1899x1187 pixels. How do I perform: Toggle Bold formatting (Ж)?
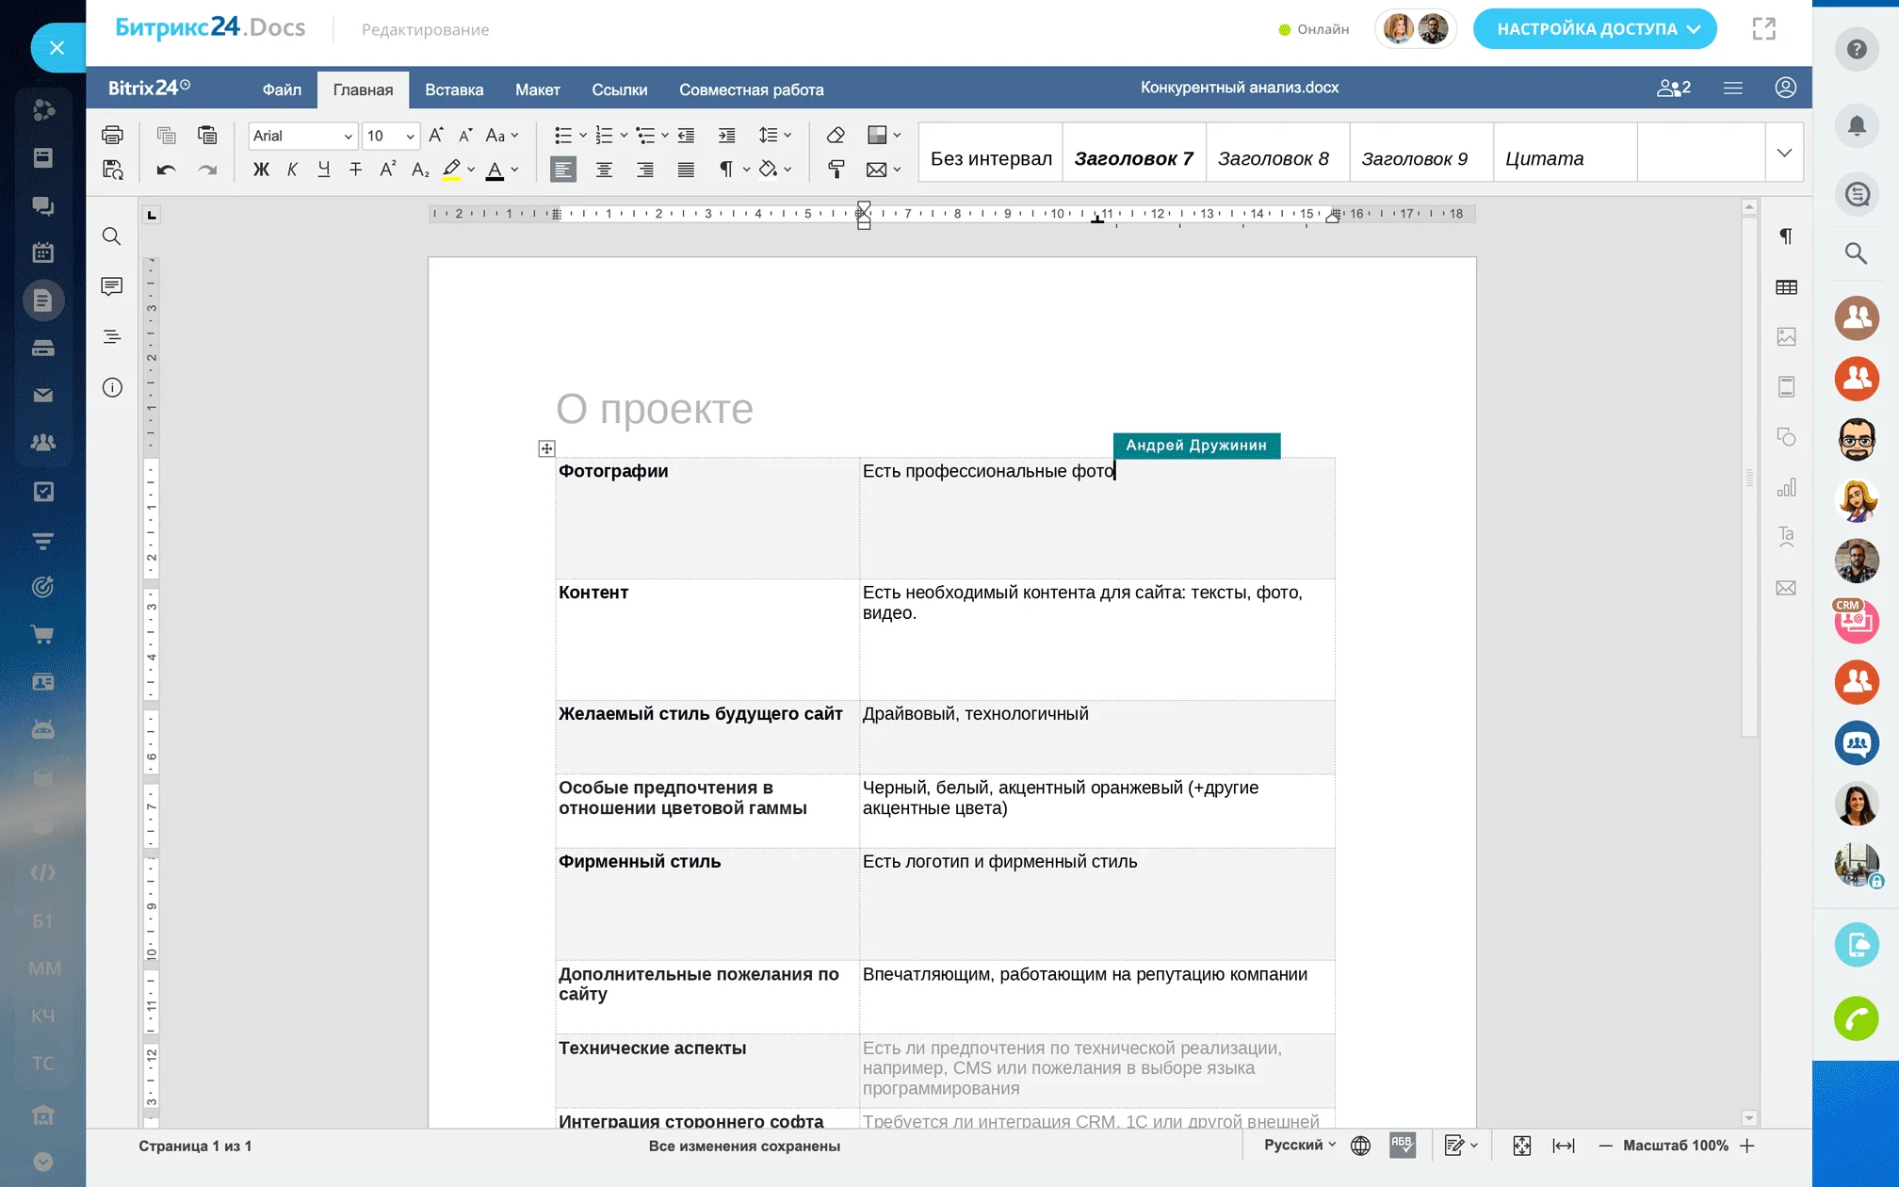coord(261,170)
